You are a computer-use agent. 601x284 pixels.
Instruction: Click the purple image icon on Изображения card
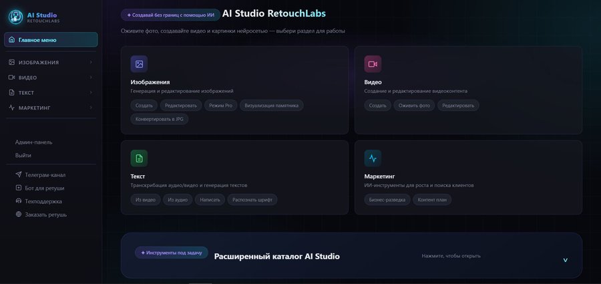[x=139, y=64]
